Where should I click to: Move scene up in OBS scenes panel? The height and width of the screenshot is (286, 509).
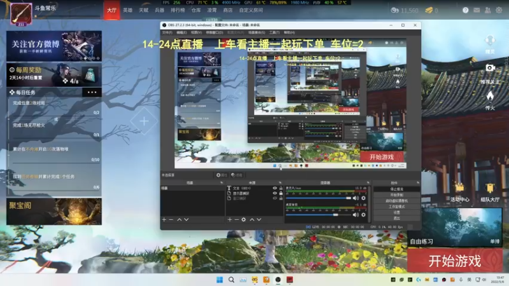[179, 219]
